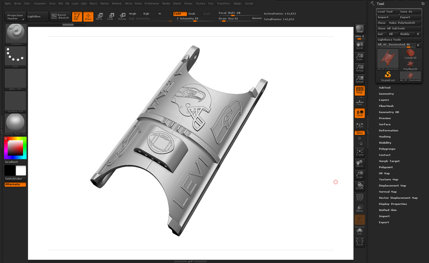Open the Document menu
429x263 pixels.
click(40, 4)
